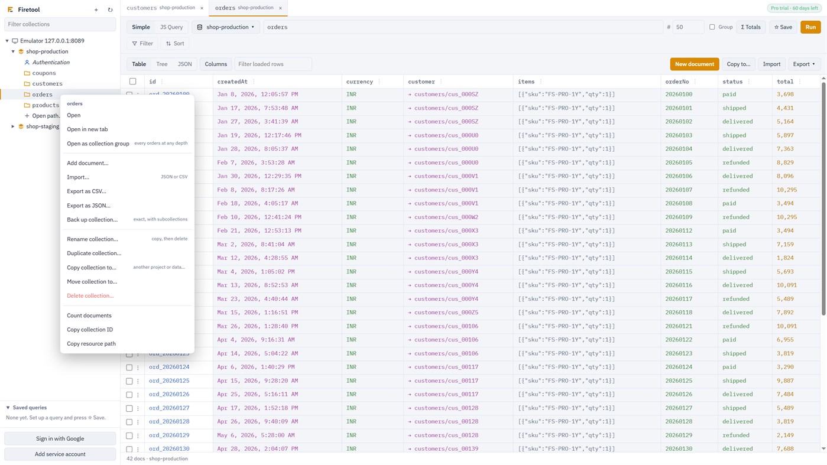
Task: Expand the shop-staging project node
Action: (x=13, y=126)
